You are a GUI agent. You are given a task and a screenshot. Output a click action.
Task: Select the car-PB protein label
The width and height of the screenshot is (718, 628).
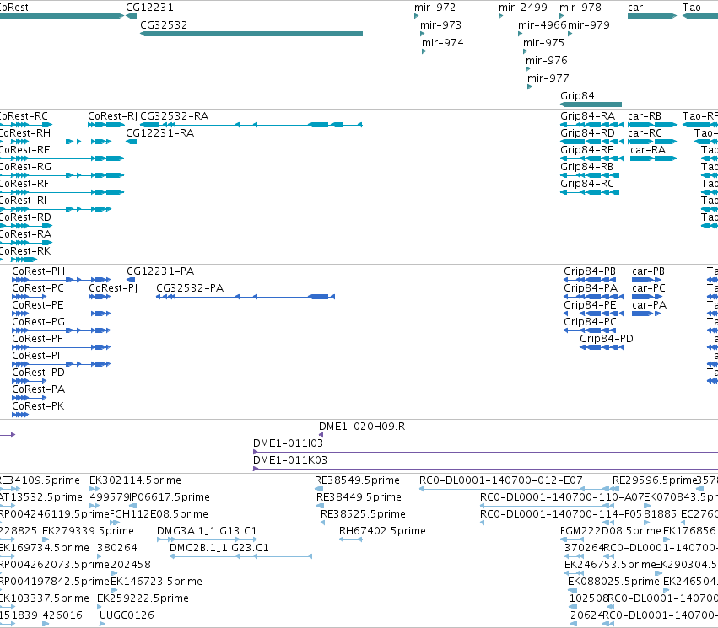(x=649, y=271)
